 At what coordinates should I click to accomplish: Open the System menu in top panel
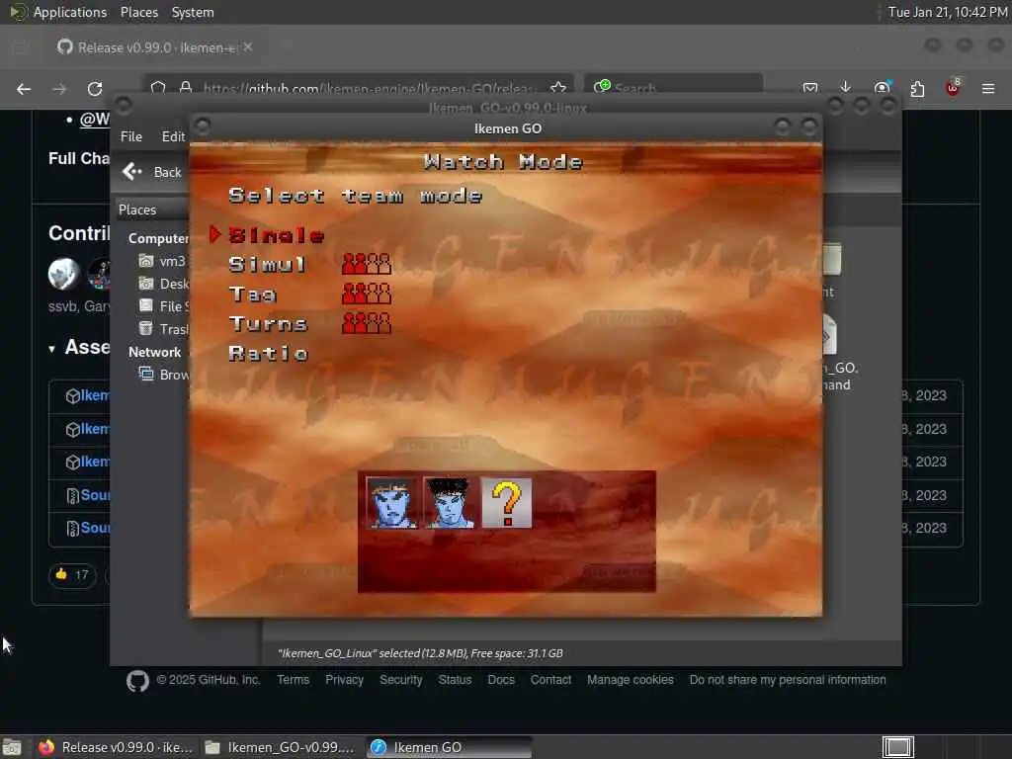coord(193,12)
